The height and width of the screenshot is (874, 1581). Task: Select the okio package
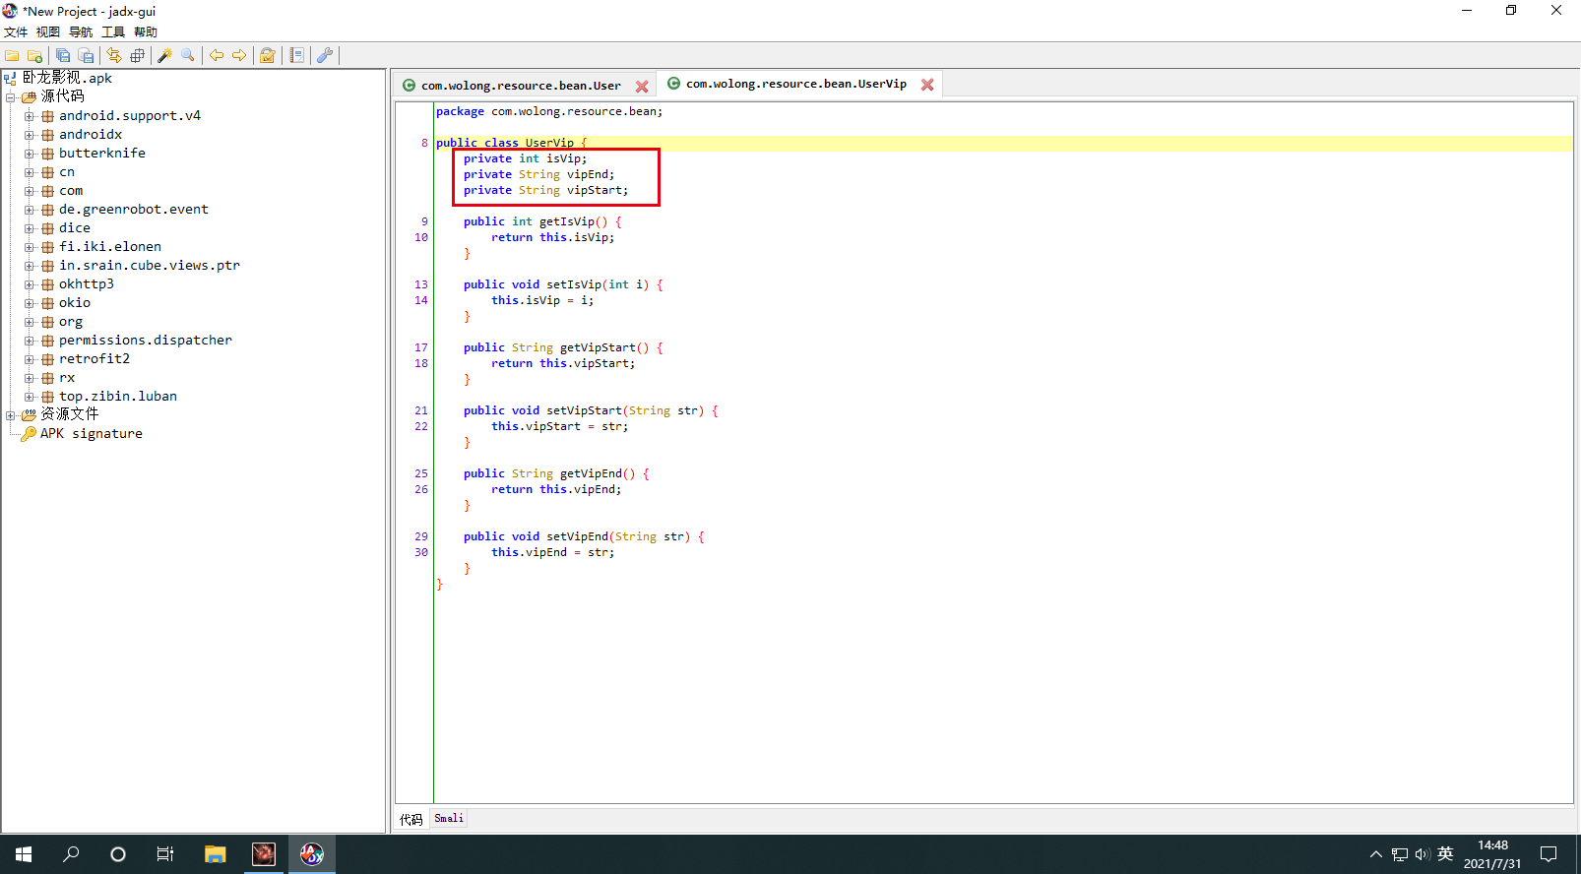(x=74, y=303)
